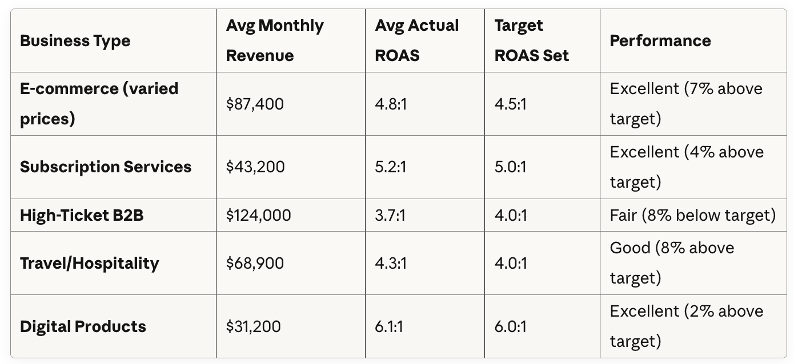Click the Business Type column header

(x=75, y=41)
